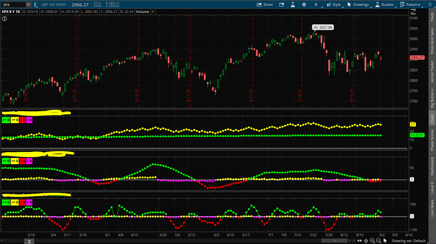Open the product depth info icon
The image size is (436, 244).
tap(282, 5)
